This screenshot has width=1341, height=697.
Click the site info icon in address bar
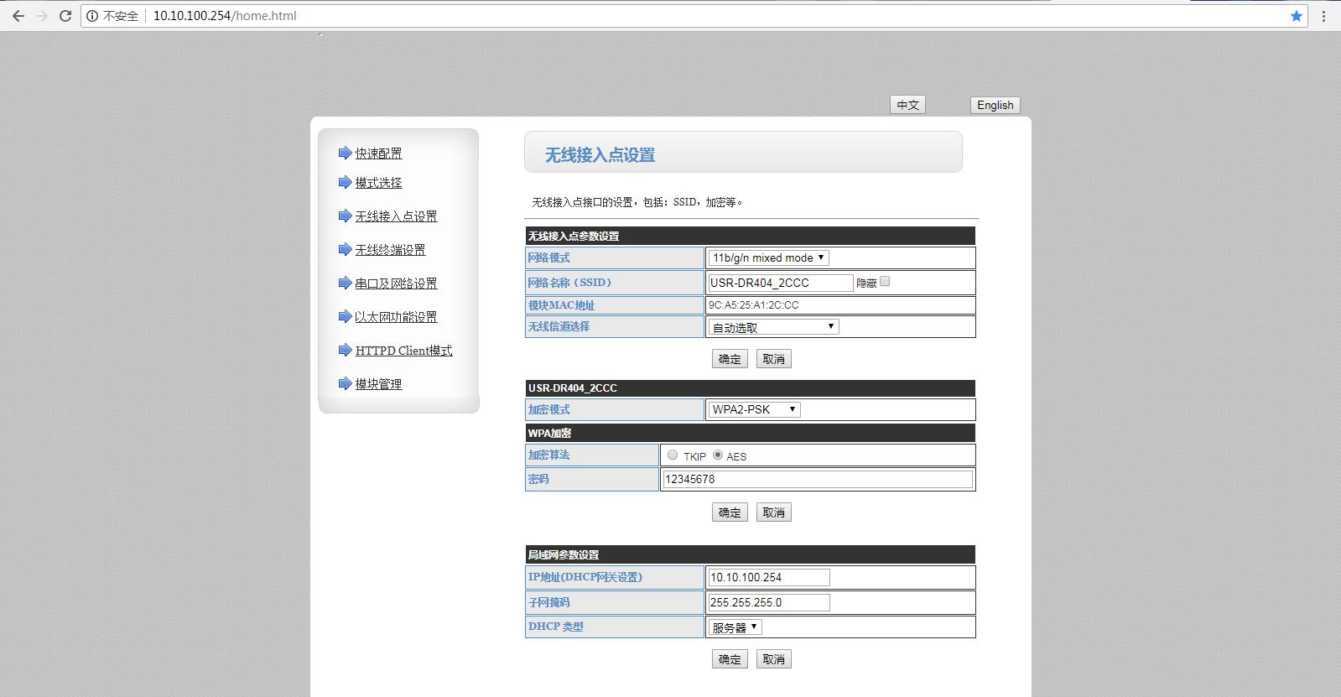[x=92, y=16]
